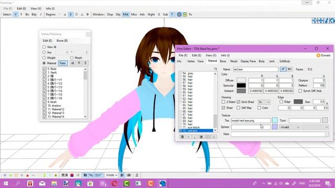Toggle the Gmd Shad checkbox
The height and width of the screenshot is (188, 335).
239,102
